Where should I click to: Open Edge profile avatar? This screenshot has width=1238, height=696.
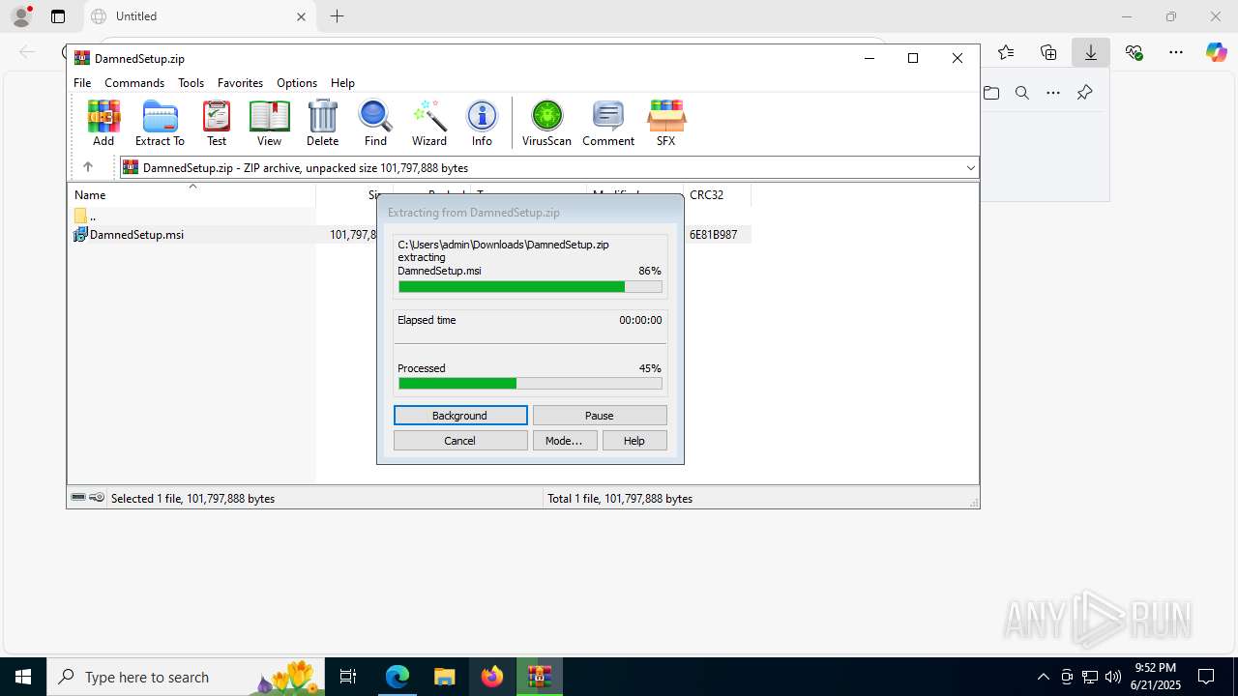21,15
